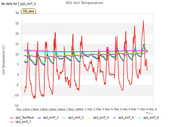Click the Mar 1 x-axis tick label
Viewport: 169px width, 127px height.
pyautogui.click(x=82, y=109)
